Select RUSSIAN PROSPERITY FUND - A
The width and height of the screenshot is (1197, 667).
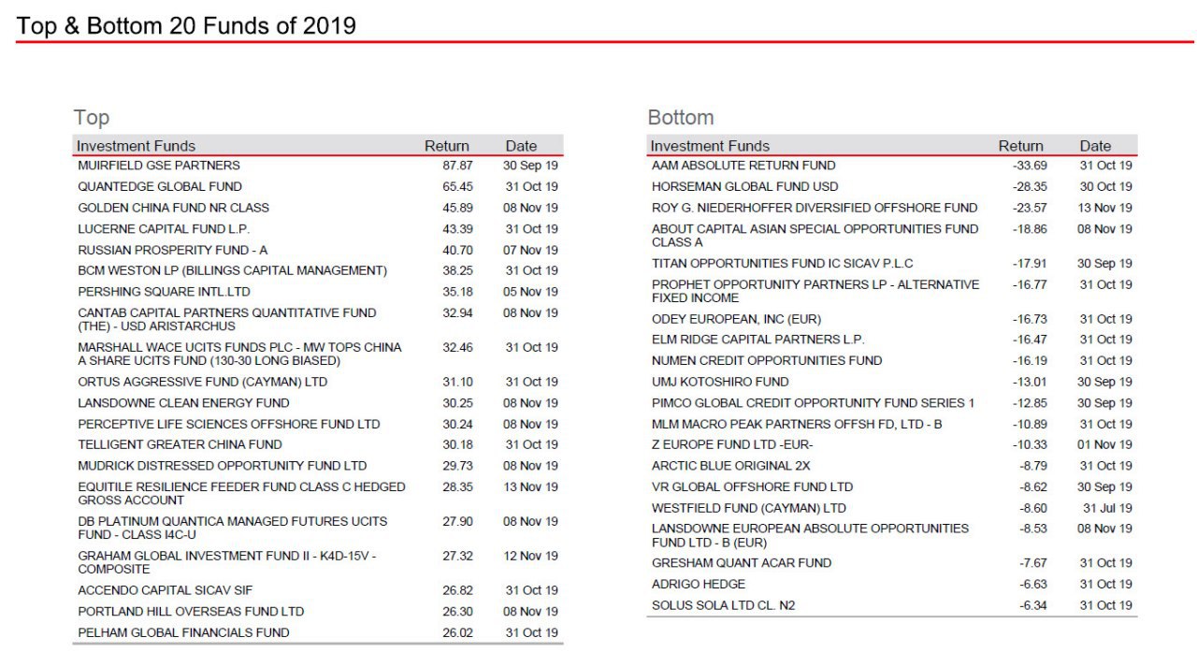pyautogui.click(x=172, y=250)
